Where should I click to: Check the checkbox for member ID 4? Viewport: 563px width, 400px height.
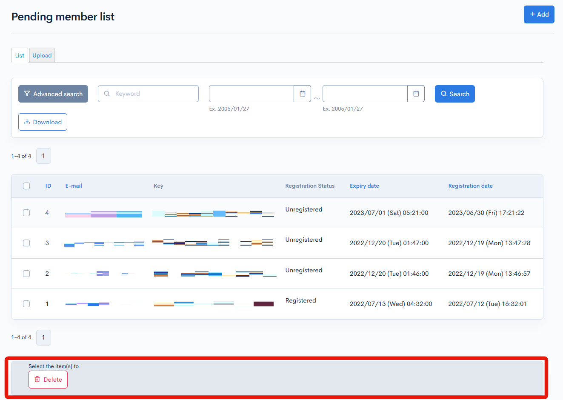point(26,212)
